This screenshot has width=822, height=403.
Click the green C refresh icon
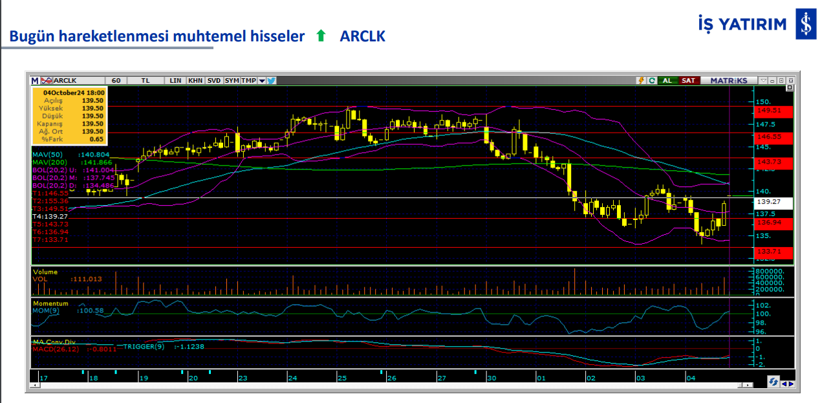point(651,81)
